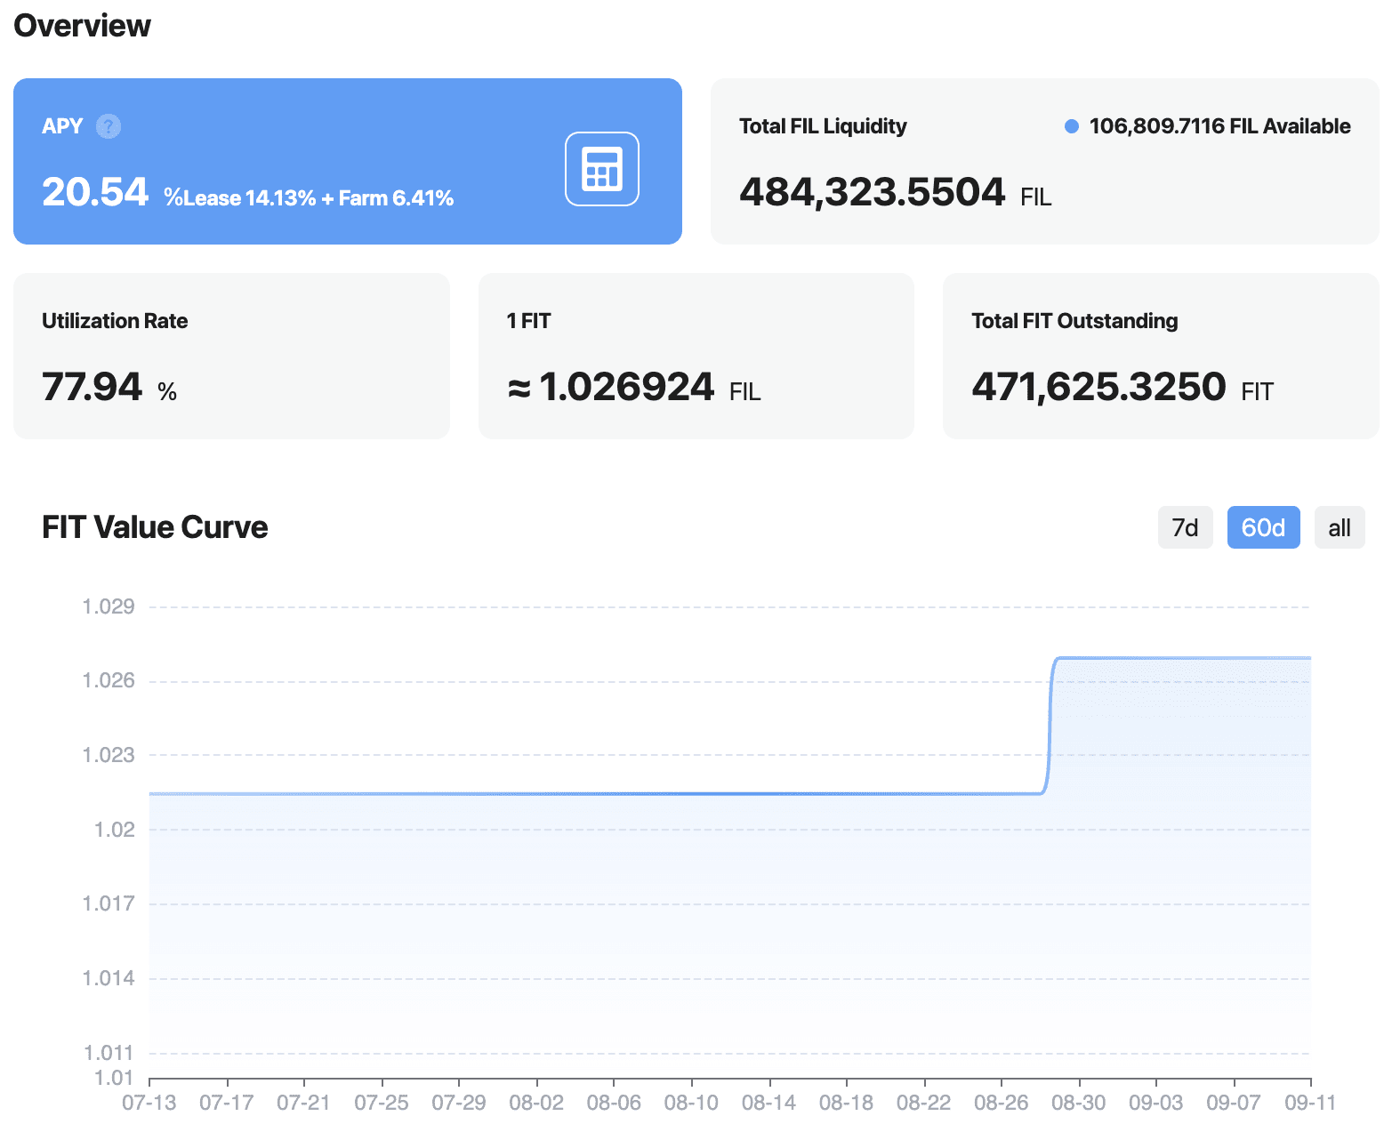Click the blue dot beside FIL Available

click(x=1072, y=126)
